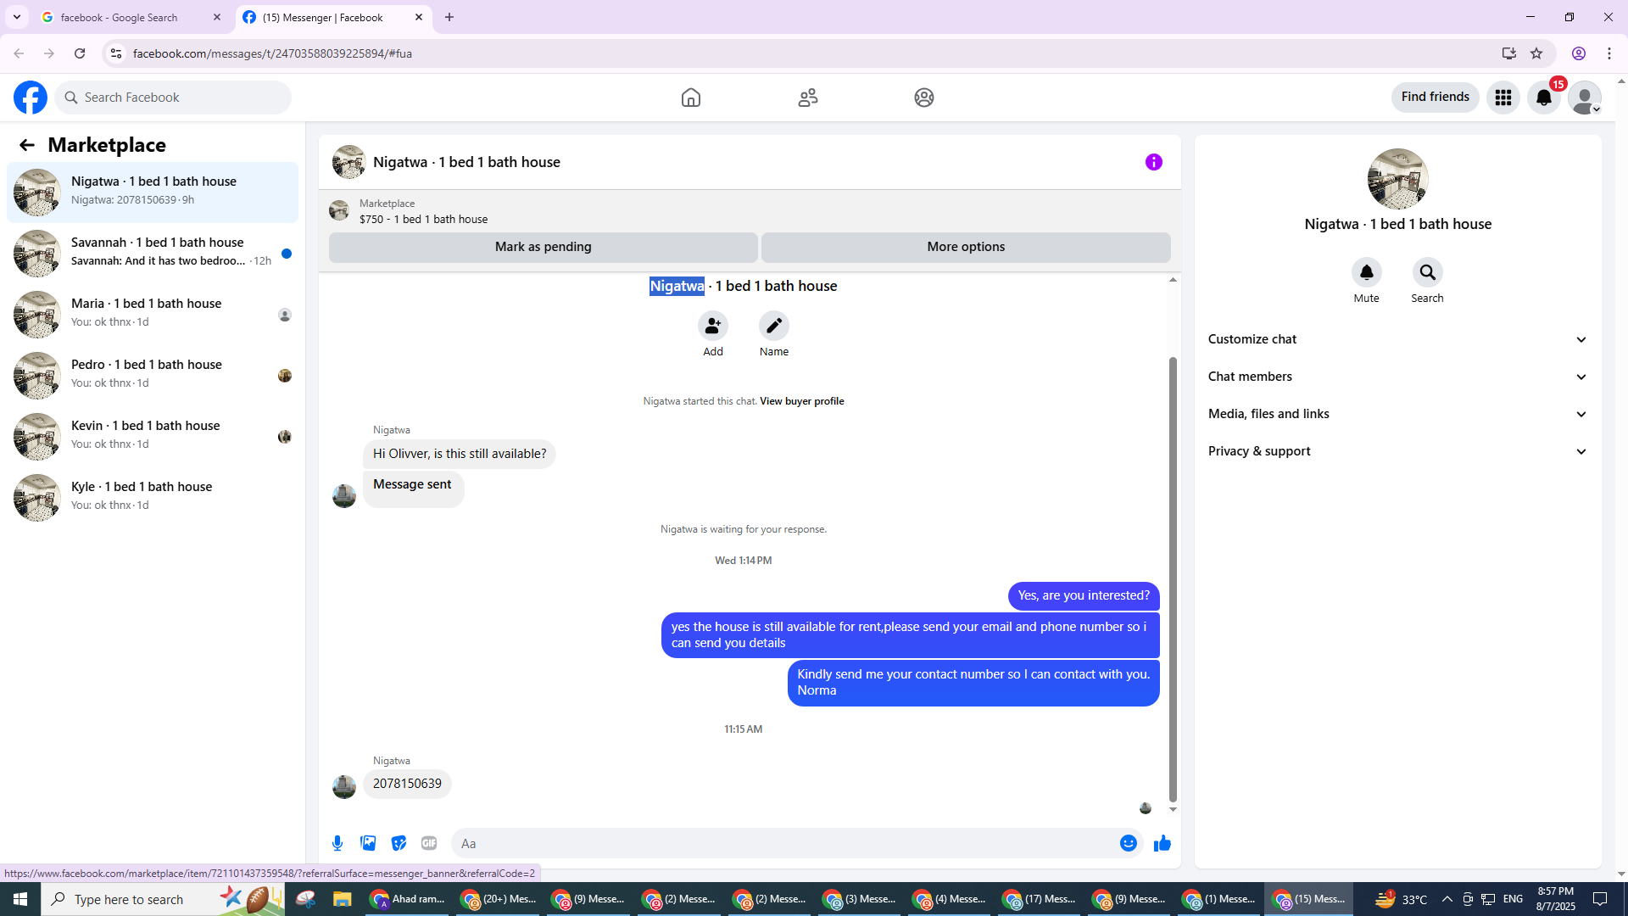The height and width of the screenshot is (916, 1628).
Task: Open Kevin 1 bed 1 bath chat
Action: [153, 436]
